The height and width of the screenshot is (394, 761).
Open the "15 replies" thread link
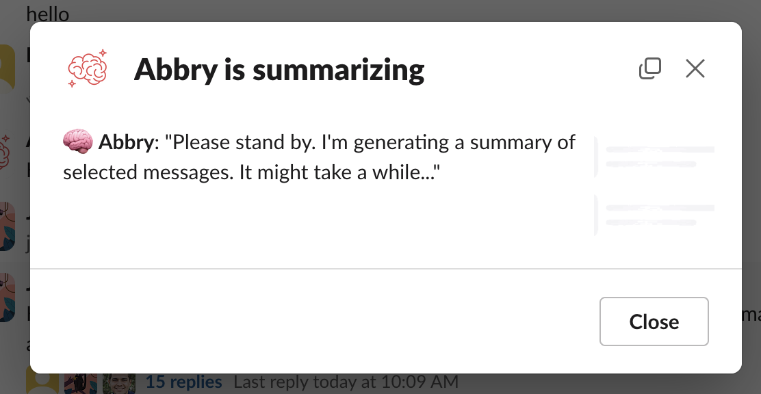(x=183, y=382)
